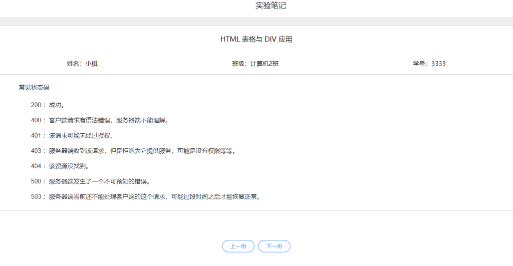This screenshot has height=266, width=513.
Task: Click the 400 status code number
Action: tap(36, 120)
